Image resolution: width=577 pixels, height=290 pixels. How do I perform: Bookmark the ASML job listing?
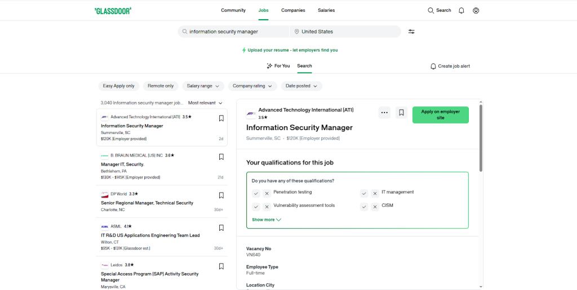(x=221, y=228)
